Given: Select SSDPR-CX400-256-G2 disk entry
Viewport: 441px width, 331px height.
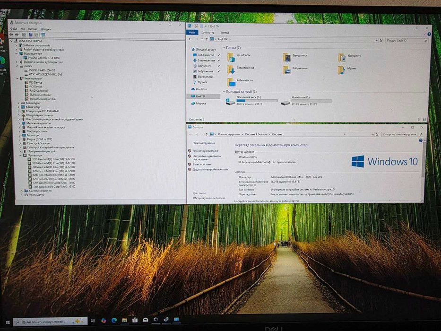Looking at the screenshot, I should [42, 70].
